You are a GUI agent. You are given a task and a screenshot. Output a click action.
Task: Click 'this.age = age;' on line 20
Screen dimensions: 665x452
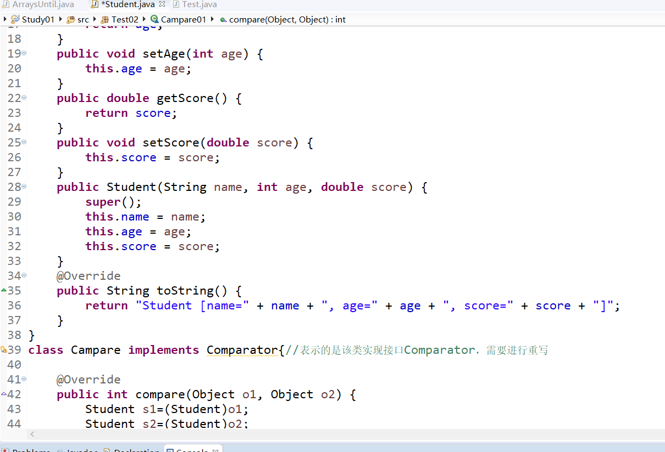[x=138, y=69]
